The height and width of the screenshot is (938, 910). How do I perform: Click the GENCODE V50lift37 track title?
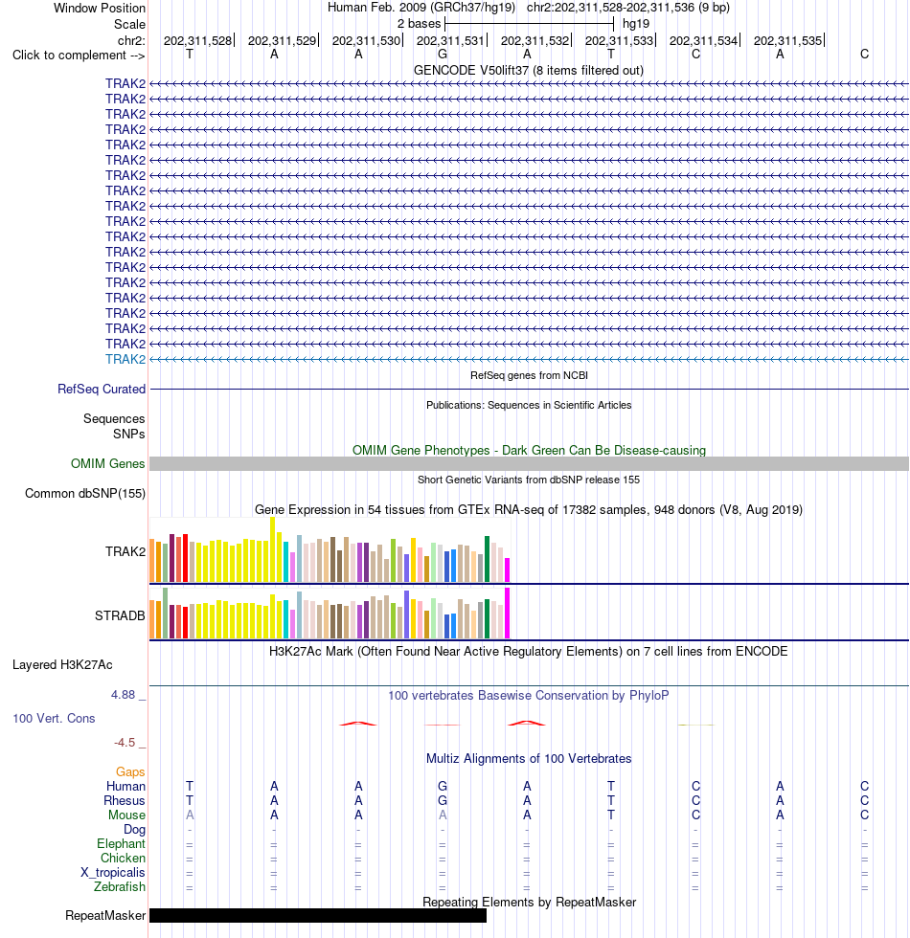click(529, 71)
